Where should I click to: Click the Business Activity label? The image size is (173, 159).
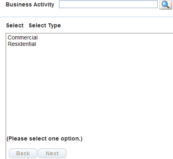point(30,4)
